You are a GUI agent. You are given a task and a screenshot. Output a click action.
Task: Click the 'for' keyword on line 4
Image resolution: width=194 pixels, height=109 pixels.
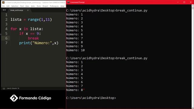(x=14, y=29)
